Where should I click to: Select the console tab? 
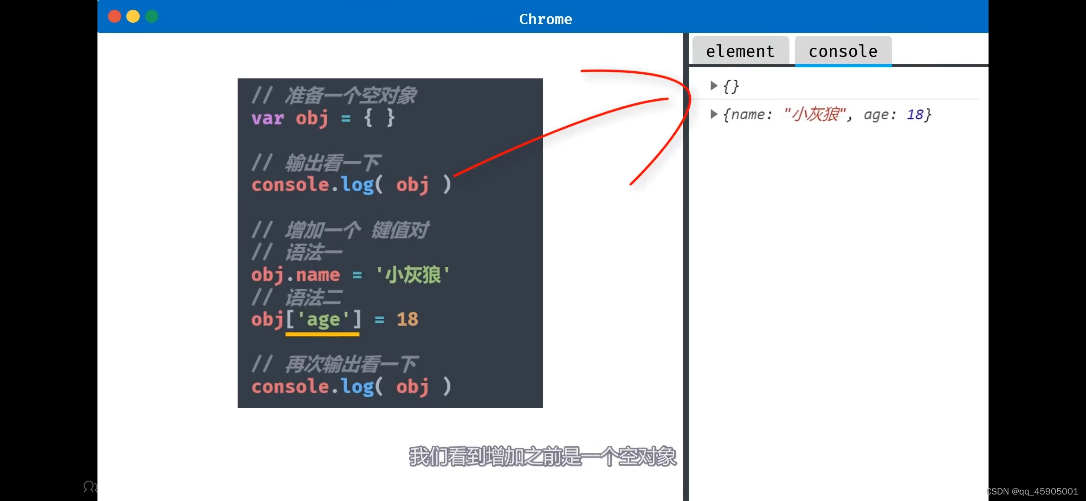843,51
